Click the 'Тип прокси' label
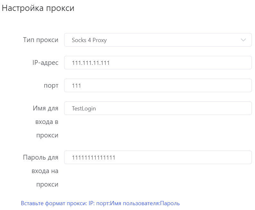Viewport: 255px width, 210px height. point(41,40)
